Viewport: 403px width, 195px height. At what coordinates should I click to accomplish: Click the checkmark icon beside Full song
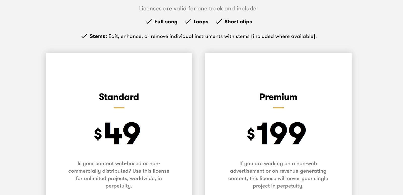[149, 22]
